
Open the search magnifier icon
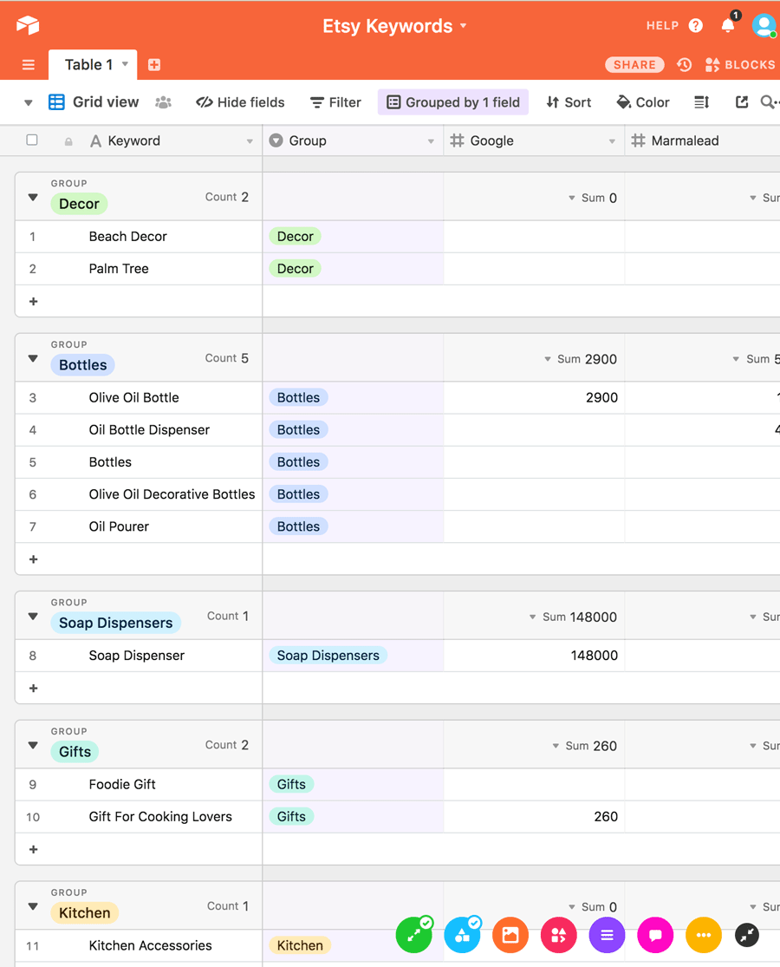768,102
